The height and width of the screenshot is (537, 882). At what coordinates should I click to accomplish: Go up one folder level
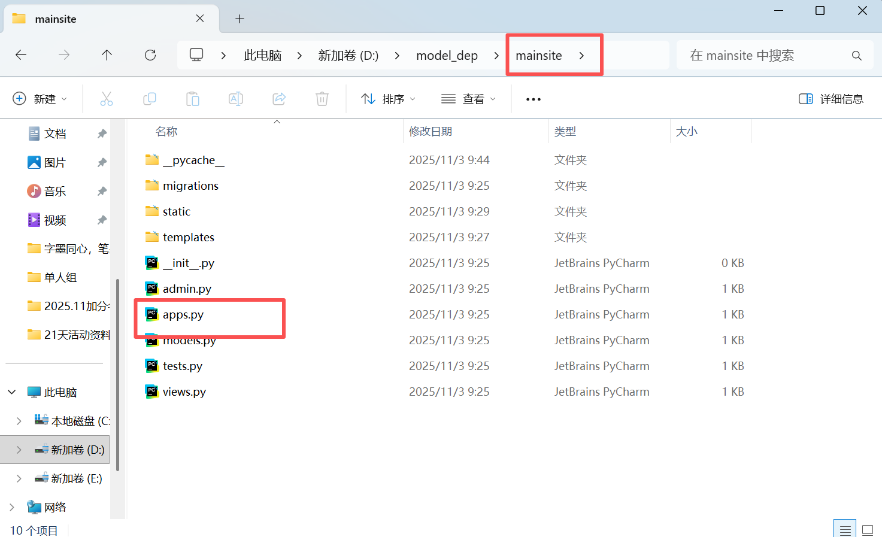[107, 55]
